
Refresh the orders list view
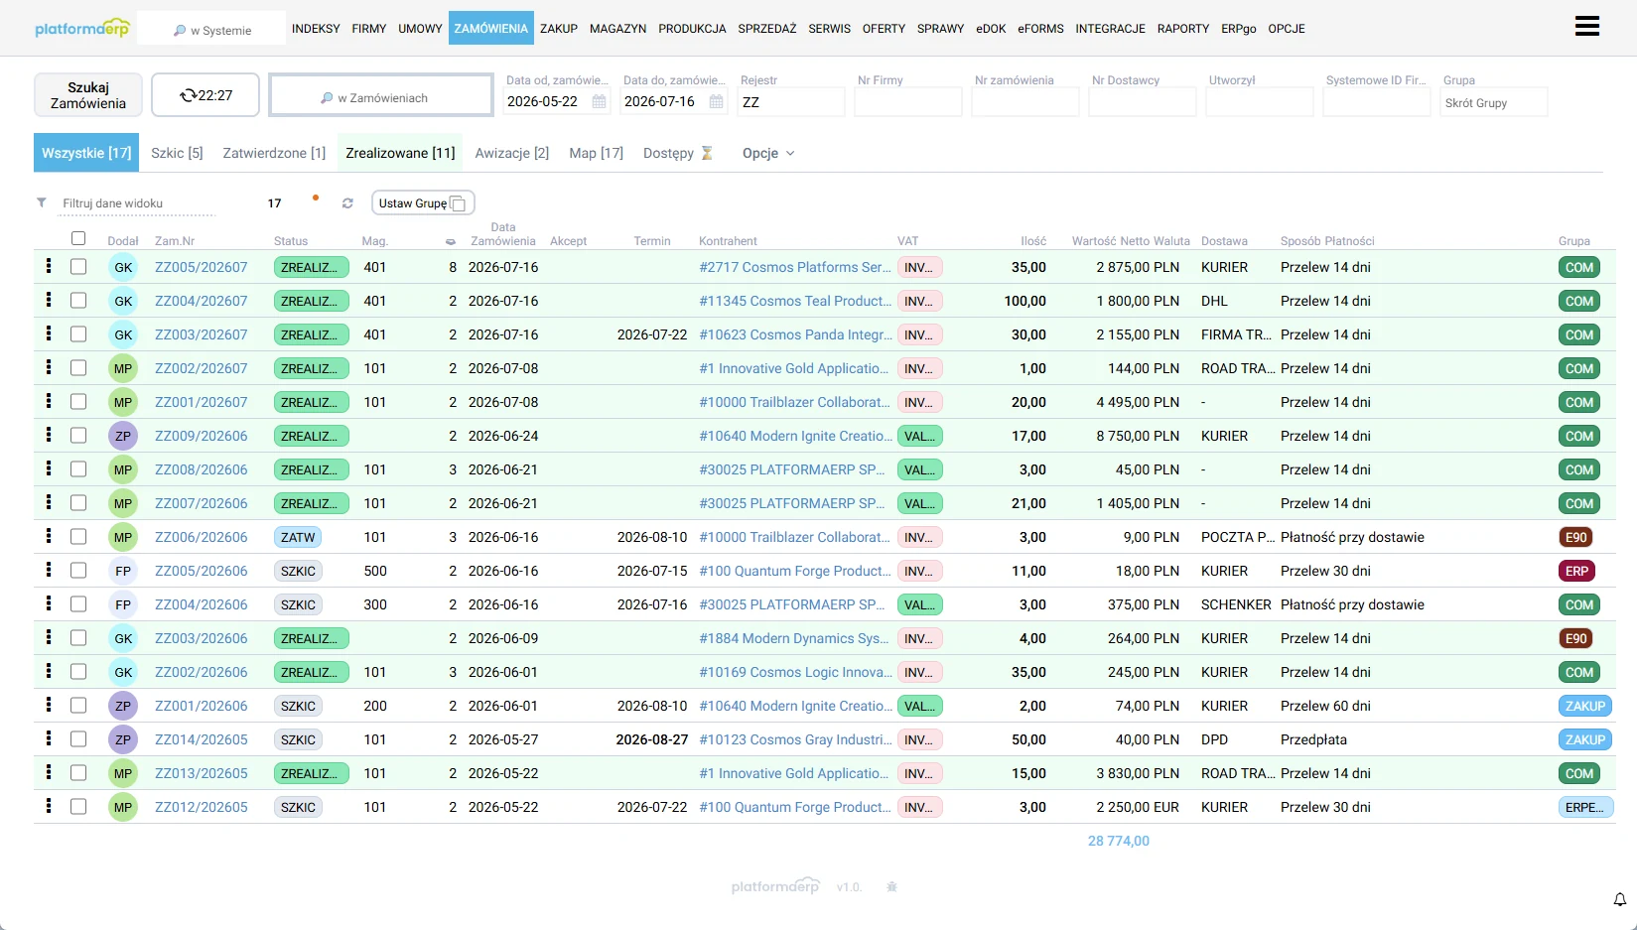(x=347, y=203)
